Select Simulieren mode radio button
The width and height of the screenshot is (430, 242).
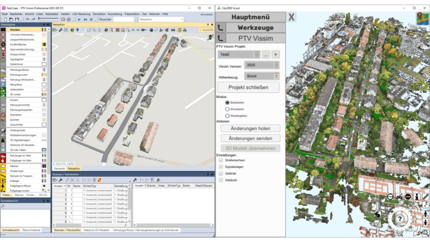[x=227, y=109]
